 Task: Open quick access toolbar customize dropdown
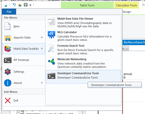click(x=30, y=5)
